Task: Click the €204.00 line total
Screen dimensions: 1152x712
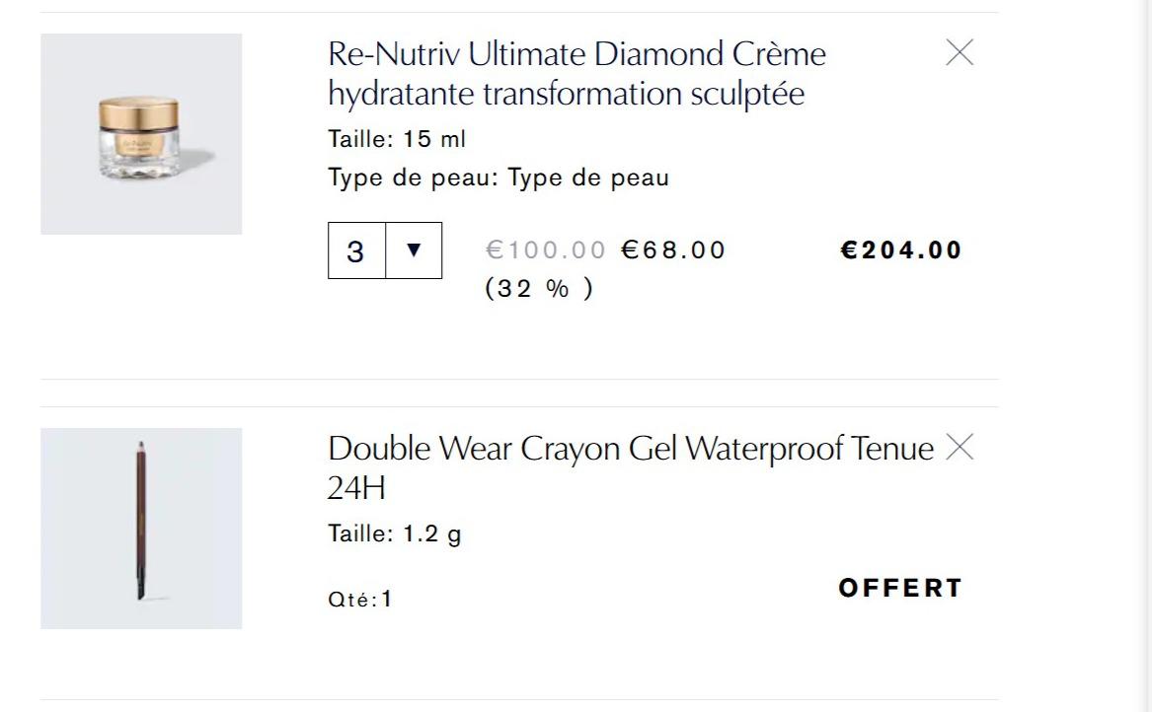Action: 900,250
